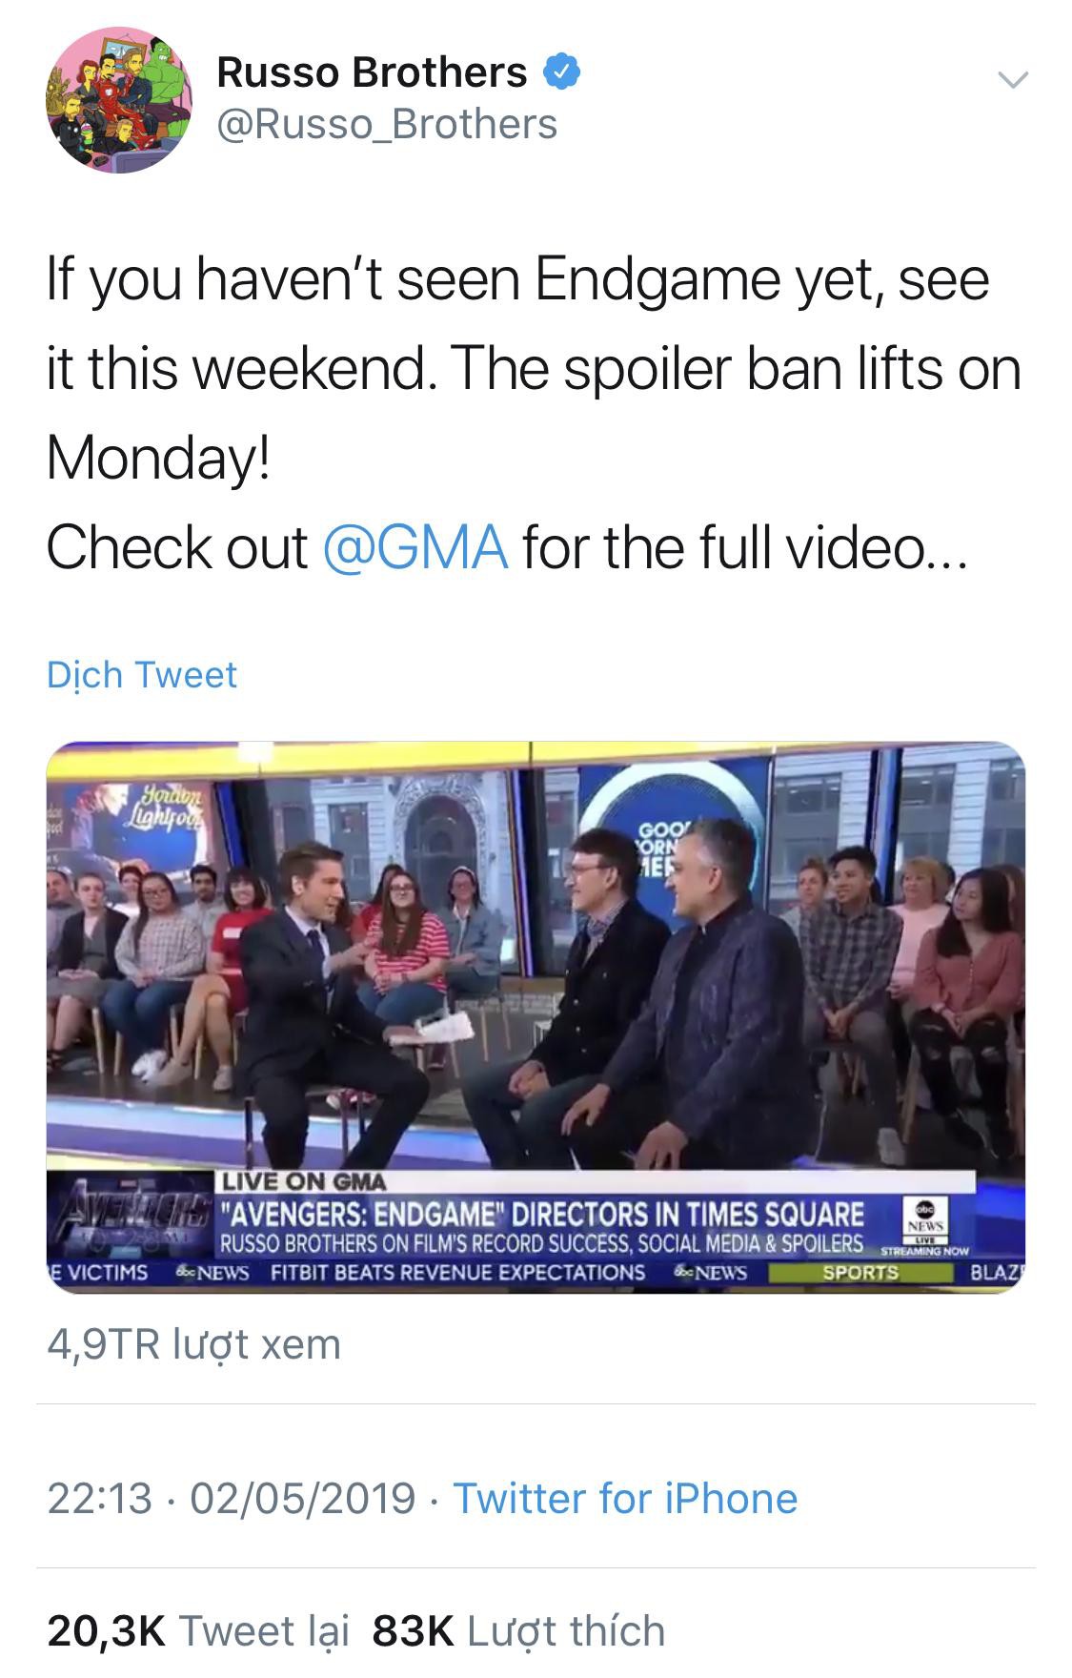Expand the tweet options chevron

(1012, 80)
